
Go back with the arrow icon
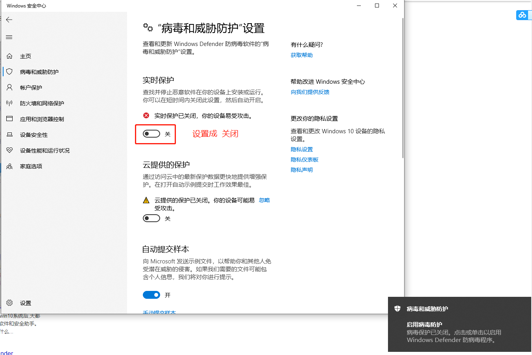coord(9,20)
